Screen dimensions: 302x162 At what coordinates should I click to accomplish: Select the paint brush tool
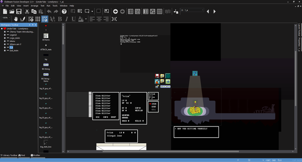pos(23,19)
